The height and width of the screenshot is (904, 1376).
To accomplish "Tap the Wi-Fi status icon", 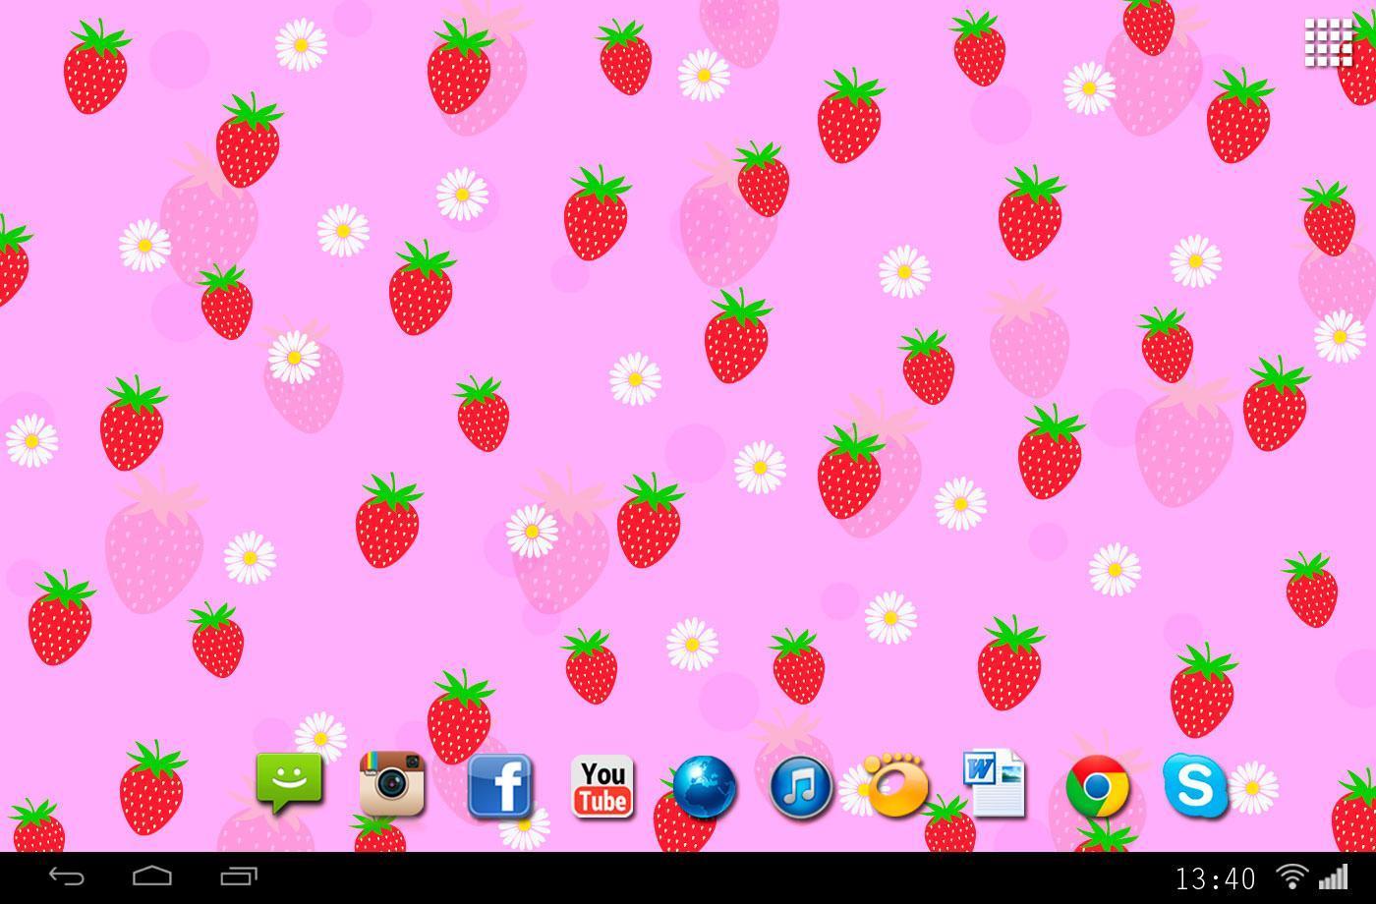I will [1292, 876].
